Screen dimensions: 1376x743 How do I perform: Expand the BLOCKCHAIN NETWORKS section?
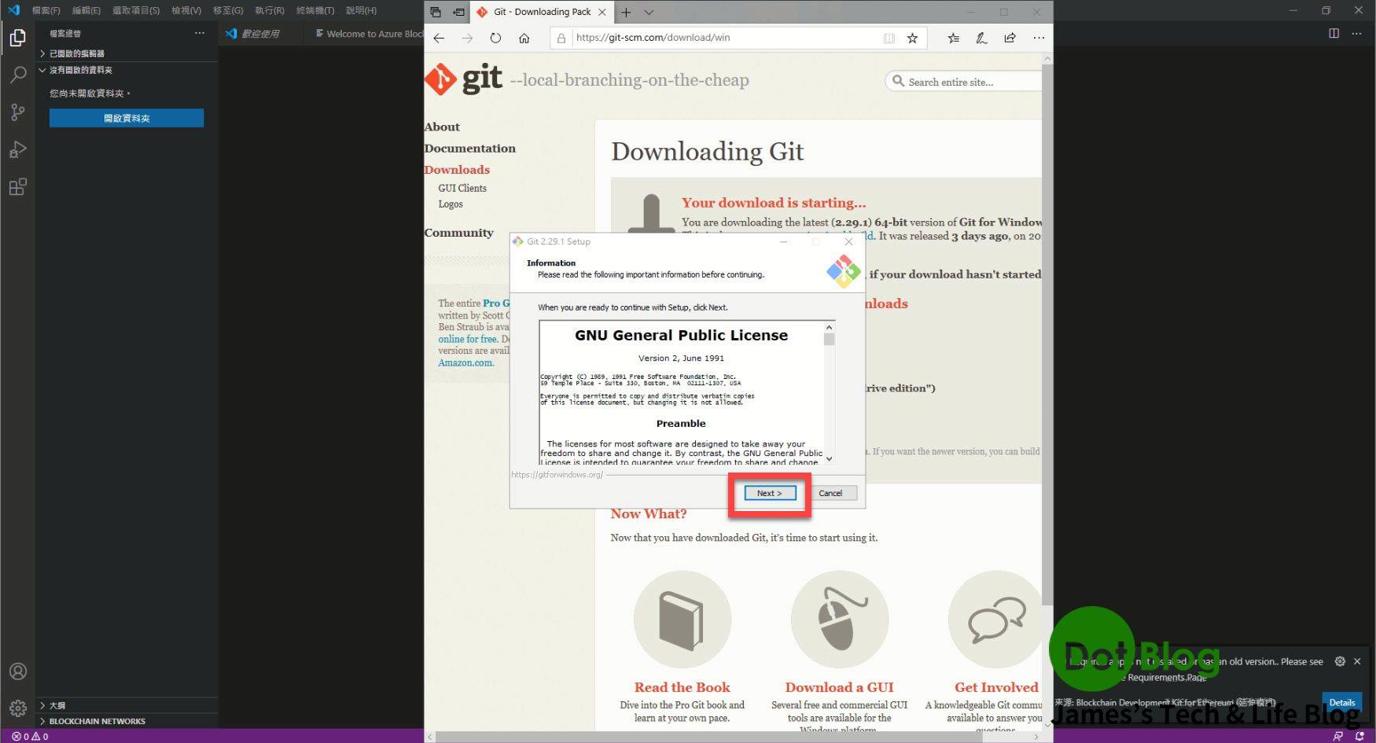coord(126,721)
